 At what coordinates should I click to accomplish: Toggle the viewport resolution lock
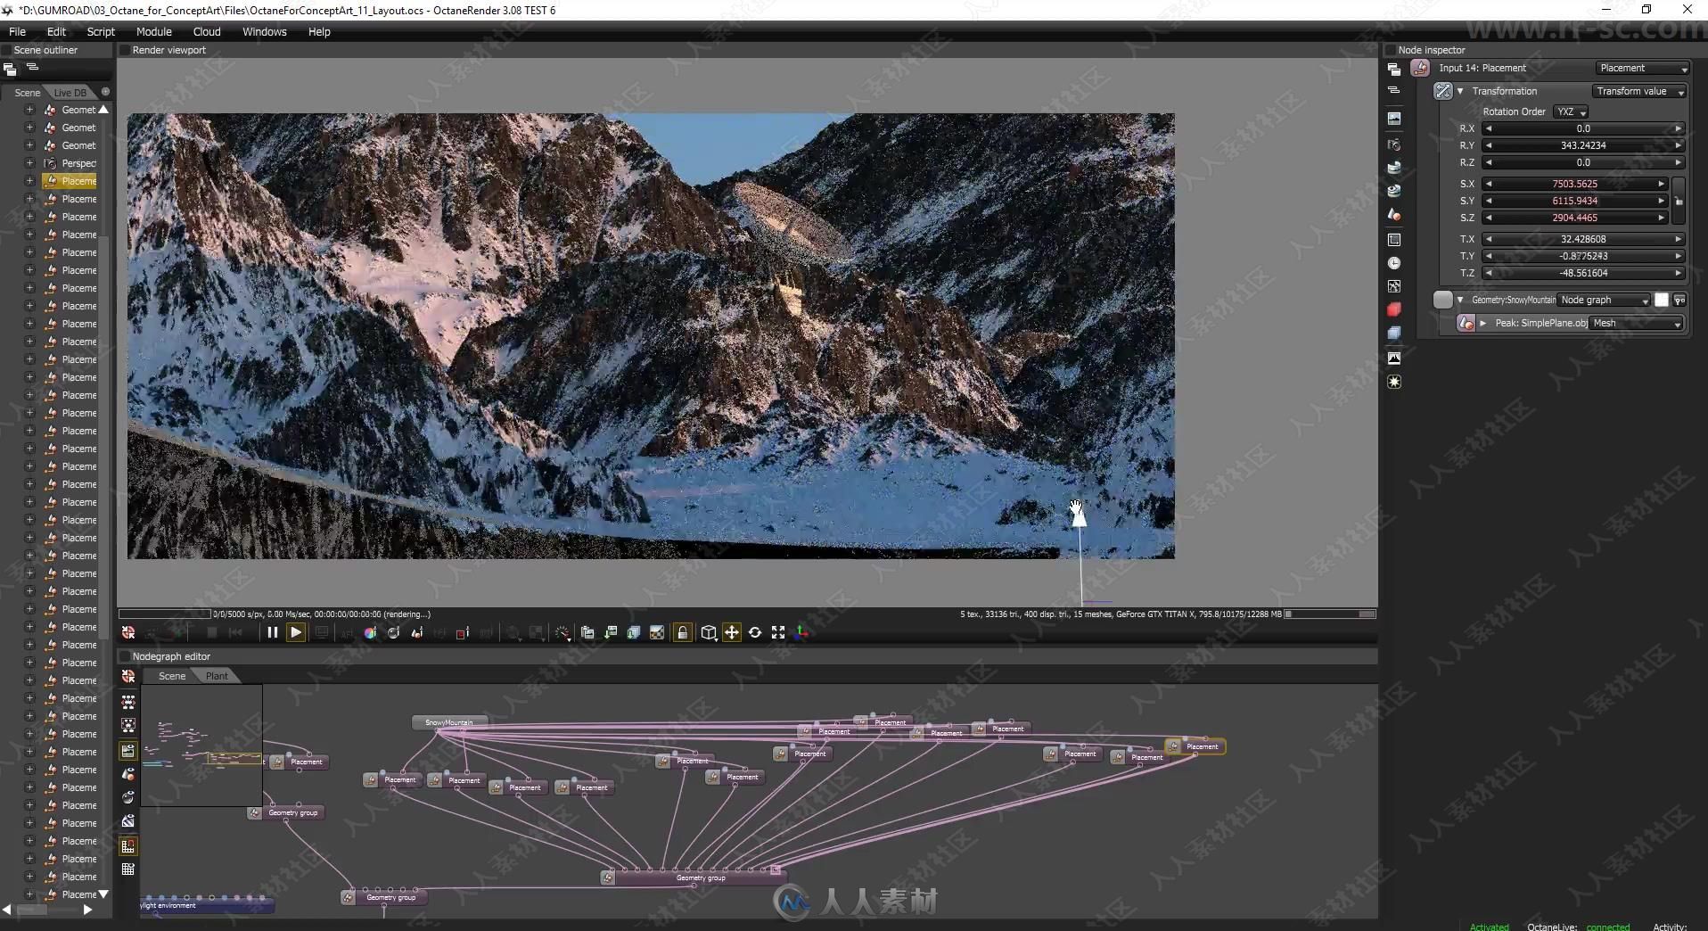click(x=683, y=632)
